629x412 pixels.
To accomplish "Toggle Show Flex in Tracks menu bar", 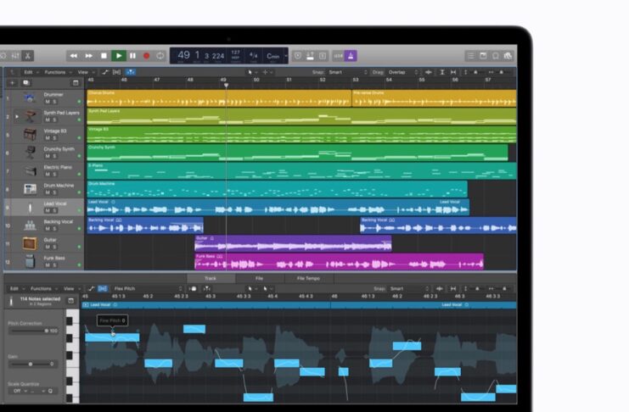I will (x=117, y=72).
